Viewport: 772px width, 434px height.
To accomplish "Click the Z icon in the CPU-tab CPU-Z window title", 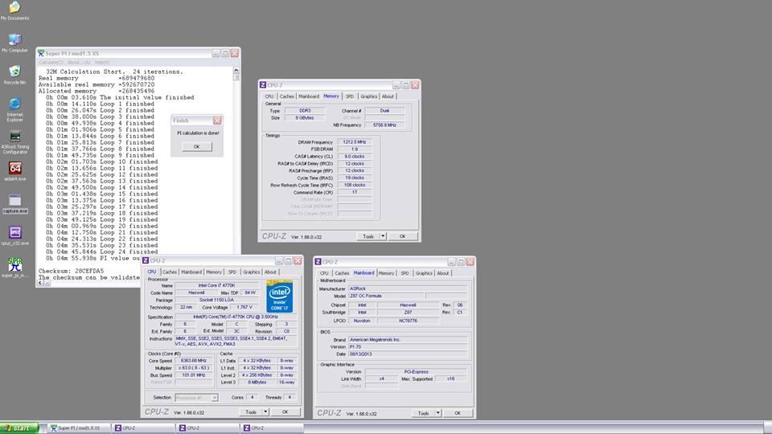I will coord(146,260).
